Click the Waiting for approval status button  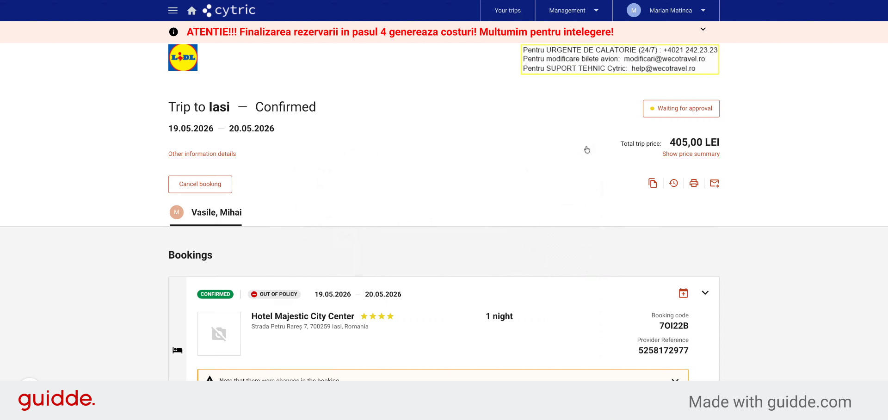pos(681,109)
